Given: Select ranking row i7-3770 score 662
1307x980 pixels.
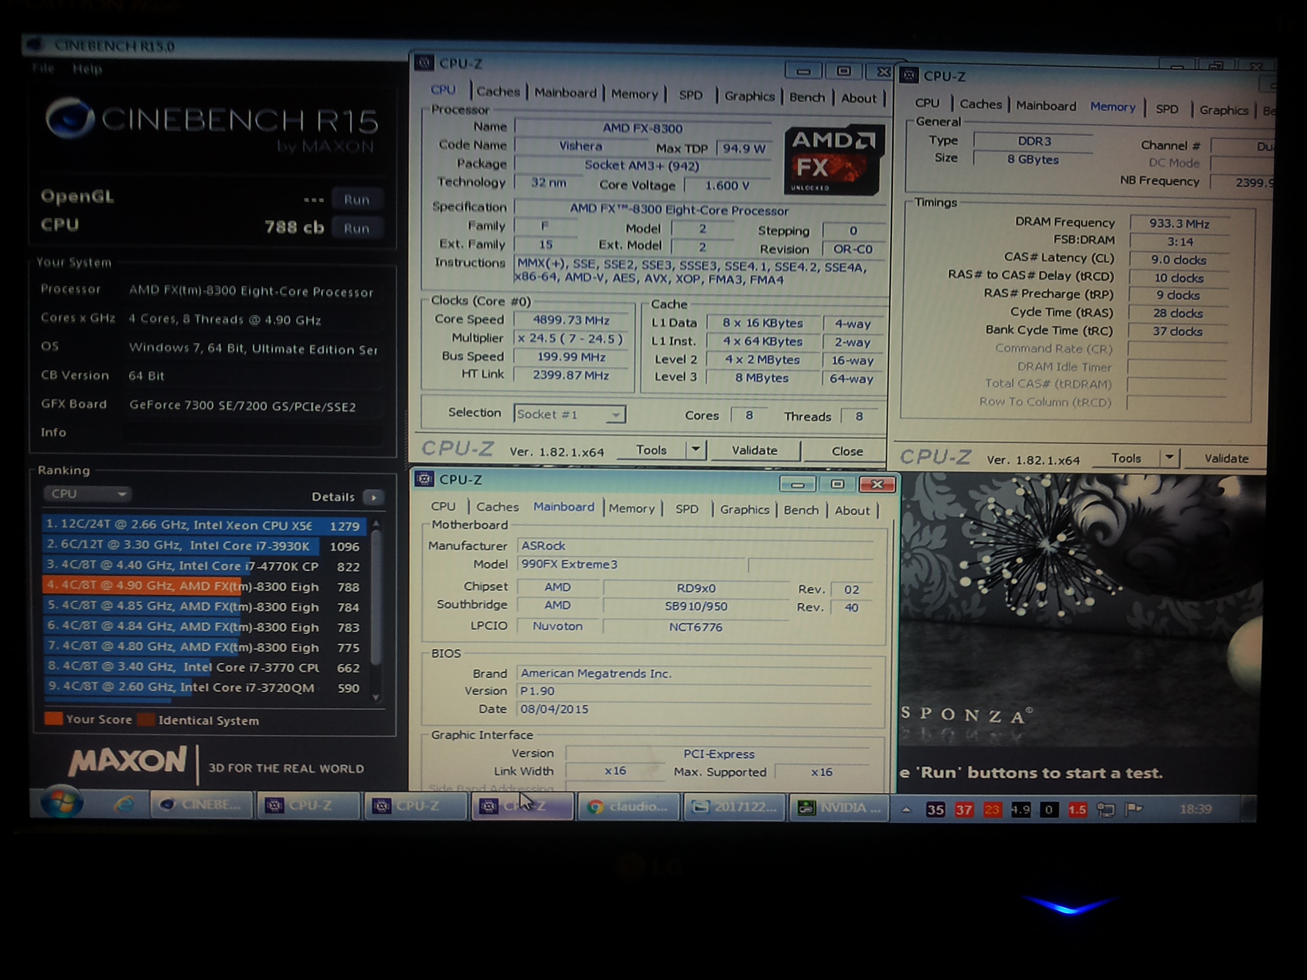Looking at the screenshot, I should click(204, 667).
